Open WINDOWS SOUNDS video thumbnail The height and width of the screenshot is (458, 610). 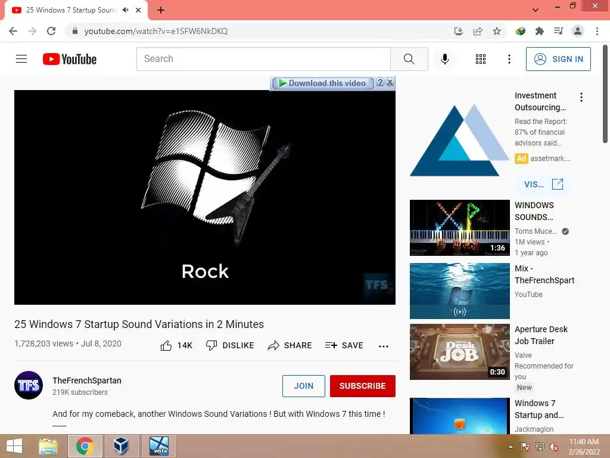coord(459,228)
